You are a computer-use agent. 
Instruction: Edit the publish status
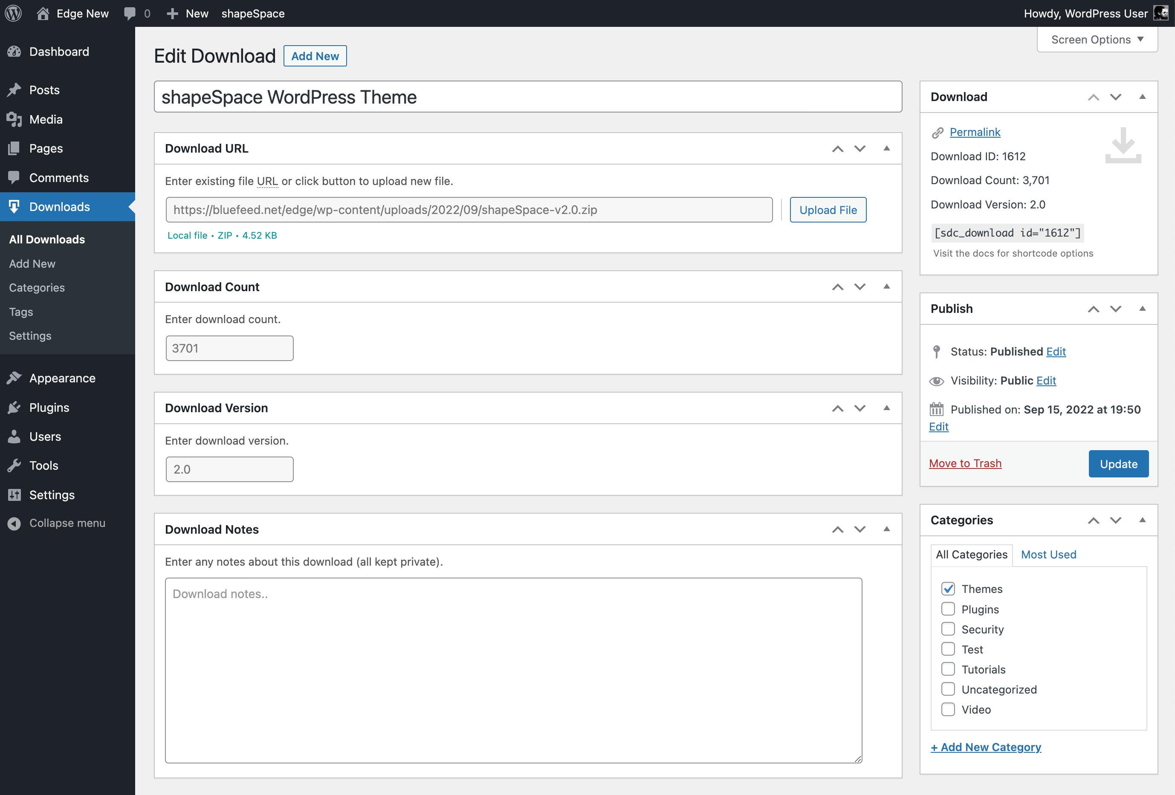pyautogui.click(x=1056, y=351)
